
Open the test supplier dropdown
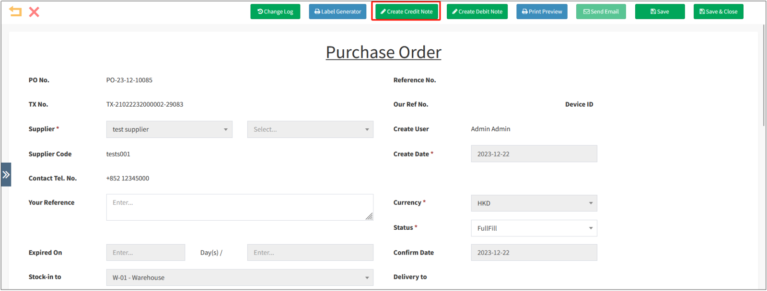[x=169, y=129]
